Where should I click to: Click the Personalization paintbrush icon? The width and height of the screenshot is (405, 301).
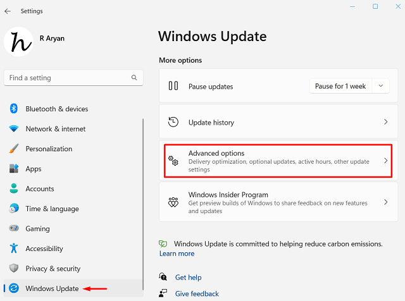(13, 149)
